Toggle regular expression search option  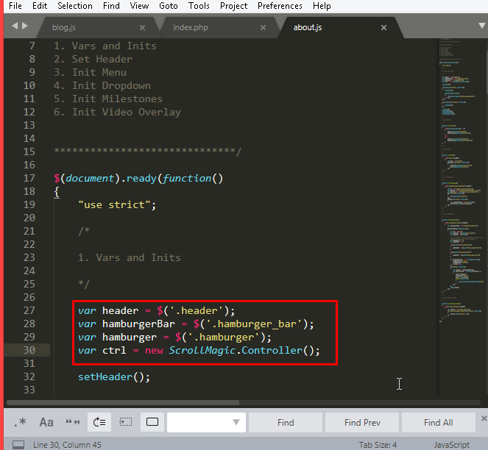[x=20, y=422]
